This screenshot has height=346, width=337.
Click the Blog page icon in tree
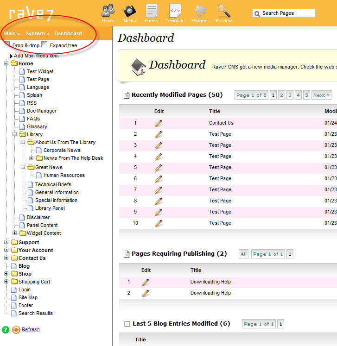(14, 266)
